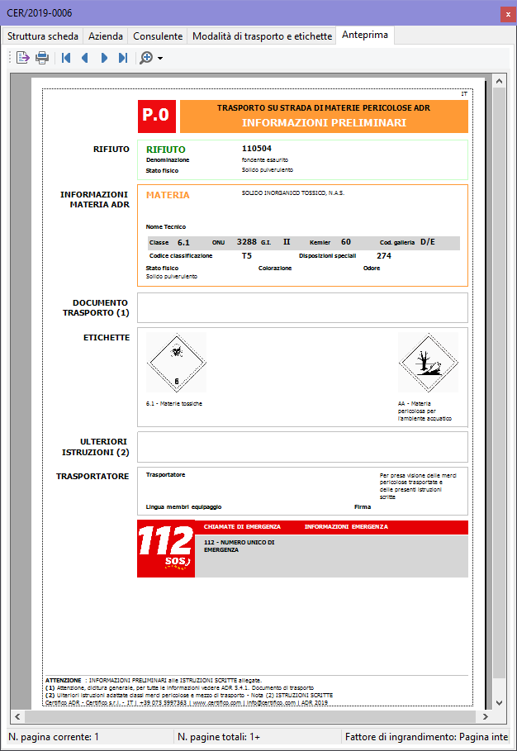Click packing group value II
Image resolution: width=517 pixels, height=751 pixels.
[x=287, y=242]
